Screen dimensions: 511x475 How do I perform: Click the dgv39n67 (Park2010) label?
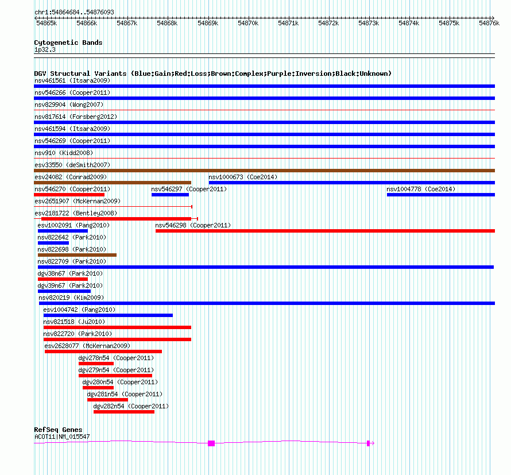tap(70, 285)
